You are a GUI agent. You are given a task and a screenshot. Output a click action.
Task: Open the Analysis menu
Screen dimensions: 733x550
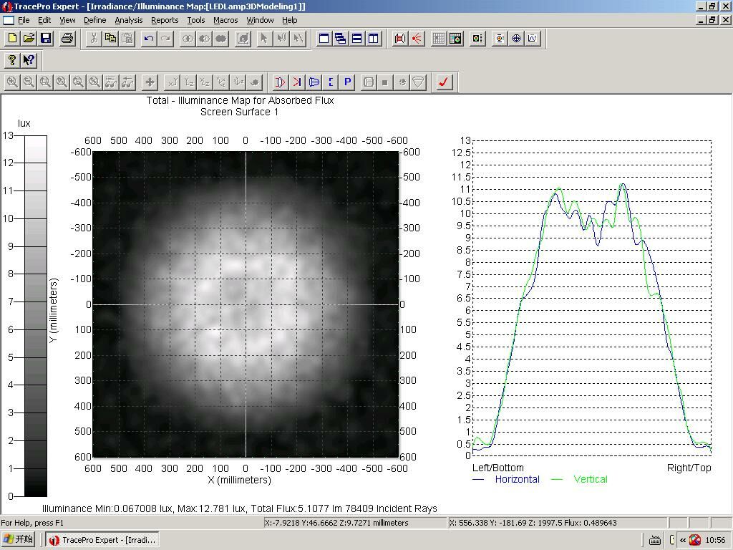coord(129,20)
